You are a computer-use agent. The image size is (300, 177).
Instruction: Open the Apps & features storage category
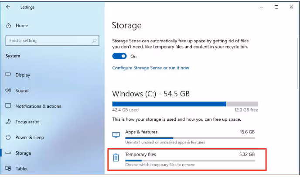pyautogui.click(x=141, y=132)
